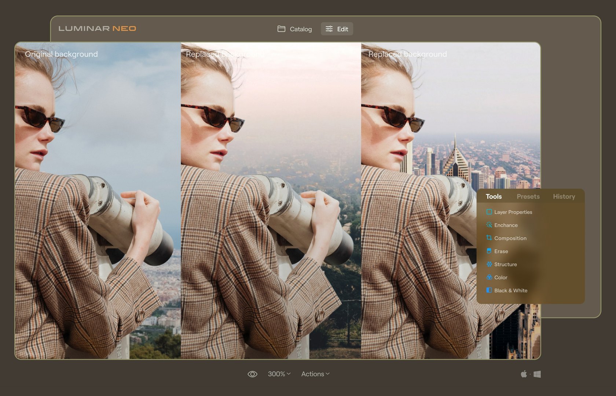The width and height of the screenshot is (616, 396).
Task: Toggle the eye preview icon
Action: 252,374
